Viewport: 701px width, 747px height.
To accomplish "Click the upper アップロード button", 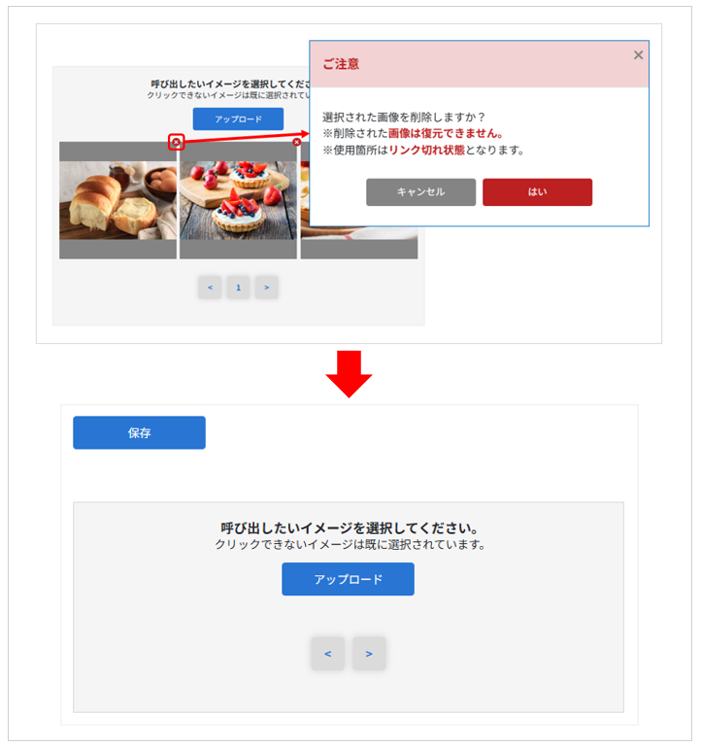I will point(238,119).
